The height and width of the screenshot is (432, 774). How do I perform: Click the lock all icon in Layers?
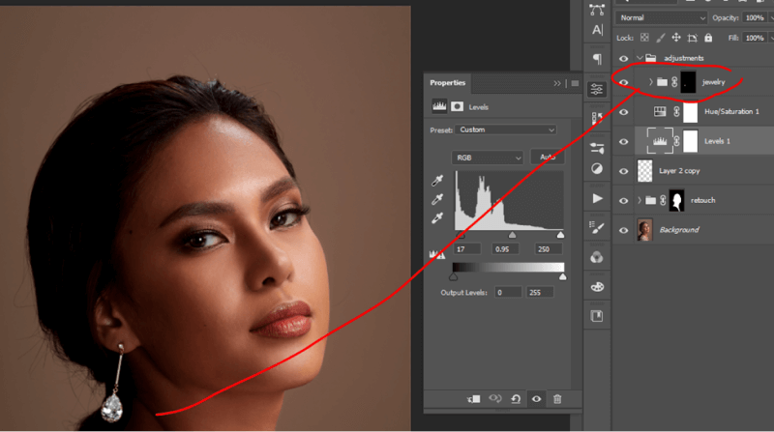point(706,38)
